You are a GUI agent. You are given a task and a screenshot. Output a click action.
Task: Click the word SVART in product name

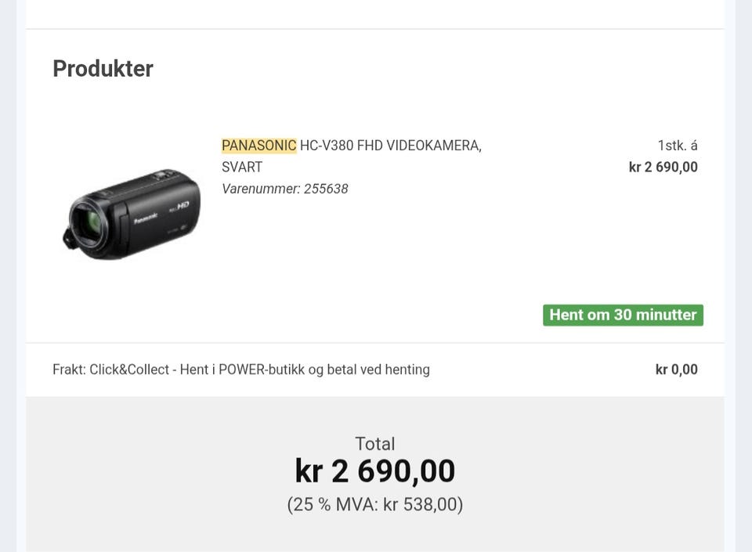[x=242, y=168]
